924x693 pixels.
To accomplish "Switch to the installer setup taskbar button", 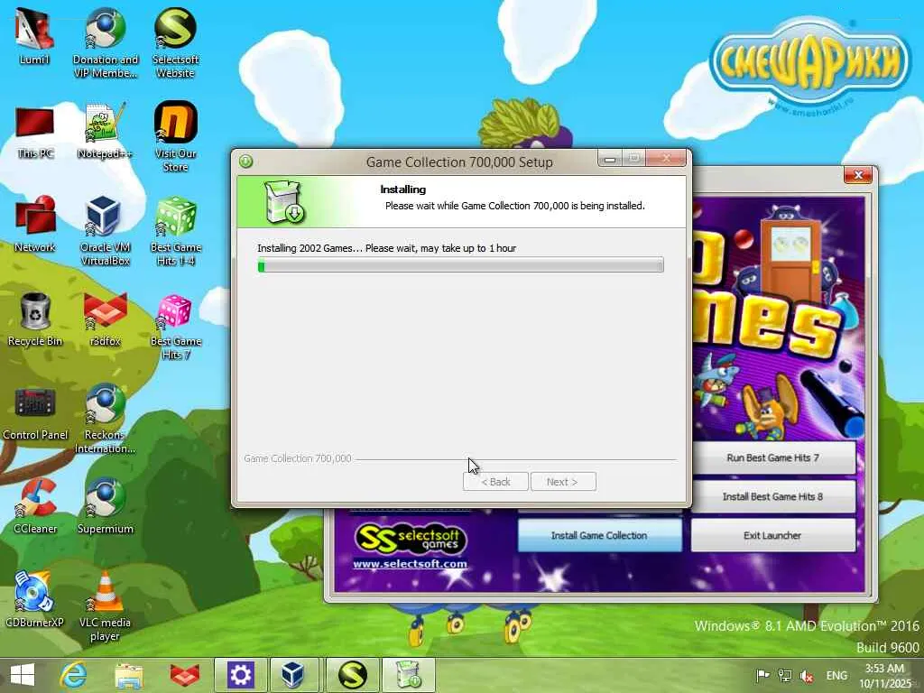I will [409, 675].
